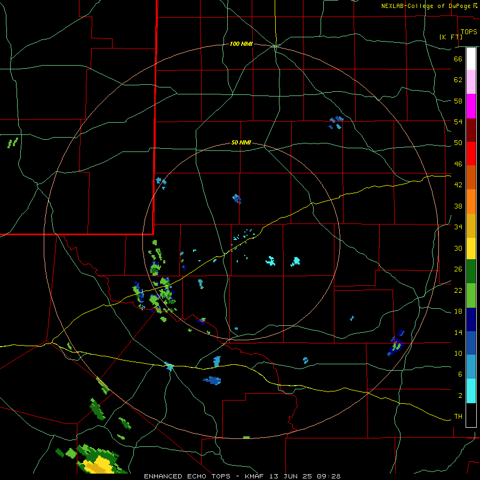
Task: Click the dark red legend swatch
Action: coord(471,130)
